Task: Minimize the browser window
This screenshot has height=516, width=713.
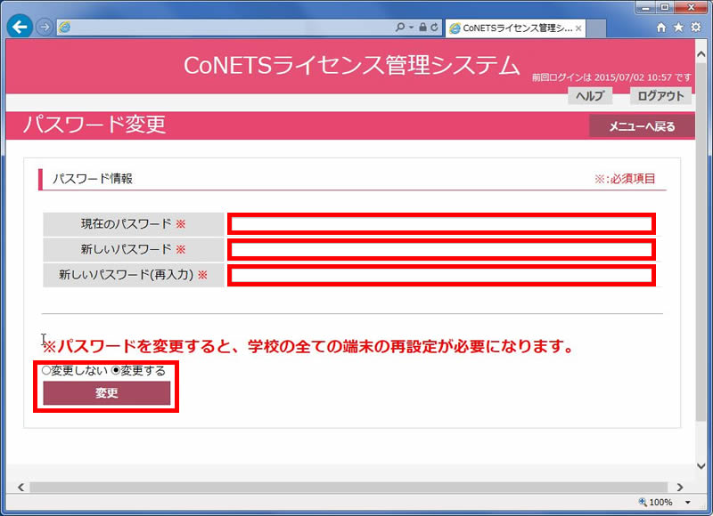Action: [x=645, y=7]
